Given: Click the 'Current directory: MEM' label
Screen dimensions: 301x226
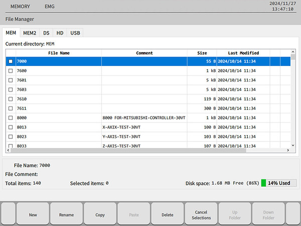Looking at the screenshot, I should [x=30, y=44].
